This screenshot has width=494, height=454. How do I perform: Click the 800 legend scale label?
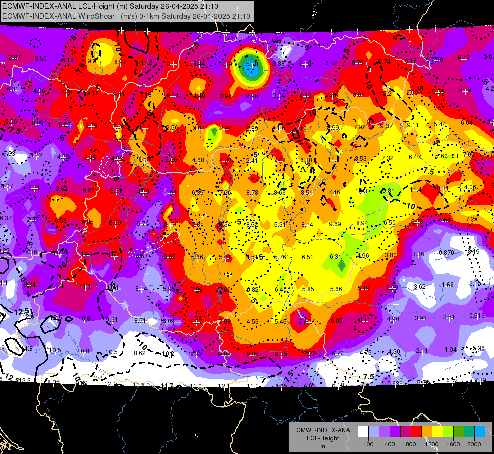point(411,444)
